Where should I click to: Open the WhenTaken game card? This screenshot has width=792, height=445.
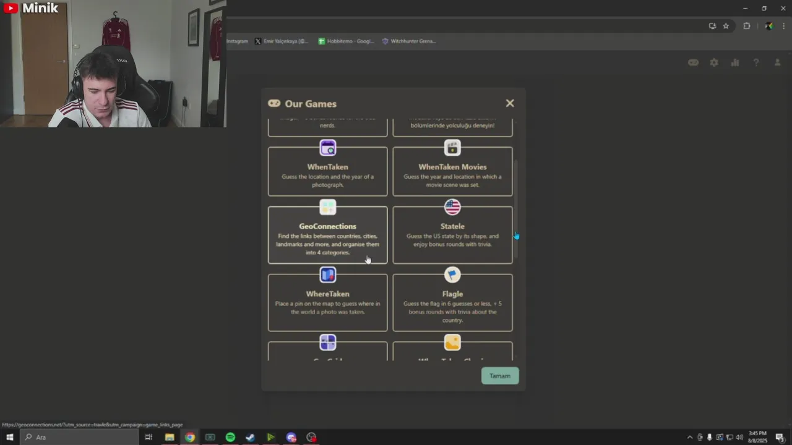click(328, 171)
